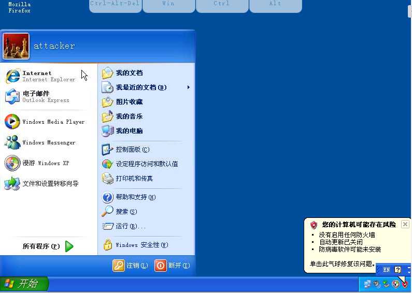Click the red shield icon in balloon
Viewport: 412px width, 293px height.
pos(314,225)
